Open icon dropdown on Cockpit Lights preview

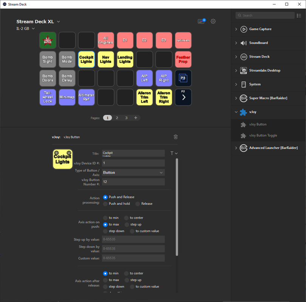point(69,153)
